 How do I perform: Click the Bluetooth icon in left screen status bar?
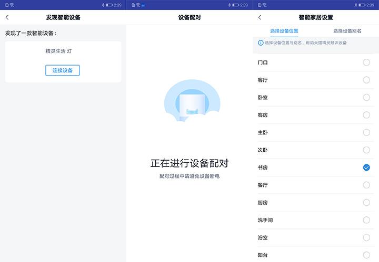[103, 5]
